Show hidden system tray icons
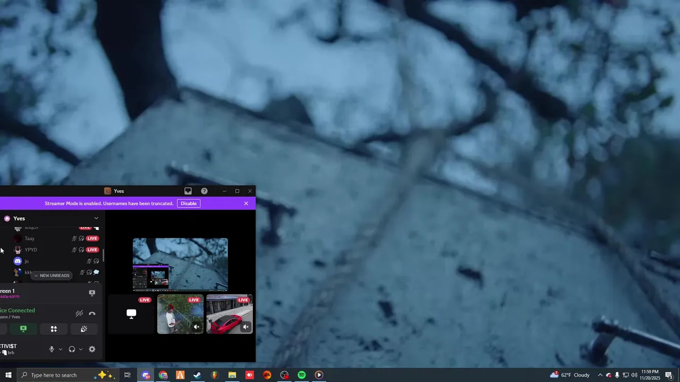Viewport: 680px width, 382px height. click(600, 375)
